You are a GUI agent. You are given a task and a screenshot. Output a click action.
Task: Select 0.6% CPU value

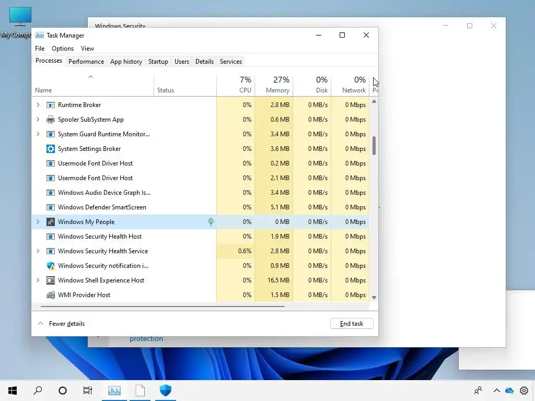[245, 251]
